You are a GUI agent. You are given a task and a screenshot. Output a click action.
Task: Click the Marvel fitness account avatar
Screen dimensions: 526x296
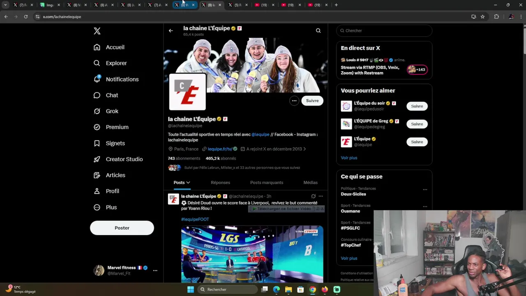[x=99, y=270]
